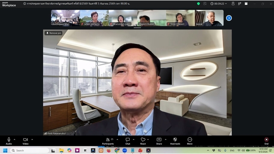Open Chat options arrow
The image size is (274, 154).
[x=134, y=139]
